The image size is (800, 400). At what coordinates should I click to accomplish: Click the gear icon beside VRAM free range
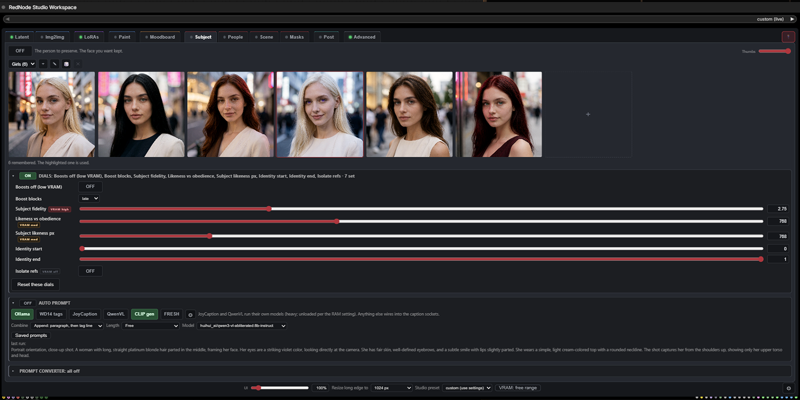point(789,388)
